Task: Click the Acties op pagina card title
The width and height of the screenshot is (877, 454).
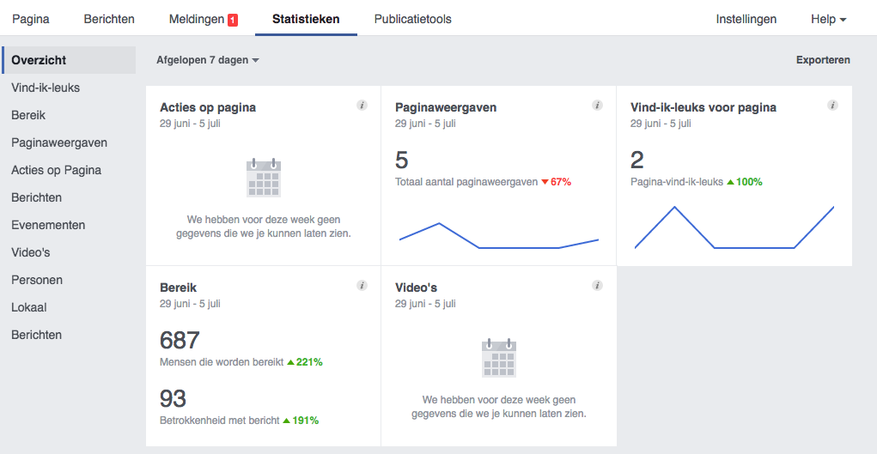Action: 208,107
